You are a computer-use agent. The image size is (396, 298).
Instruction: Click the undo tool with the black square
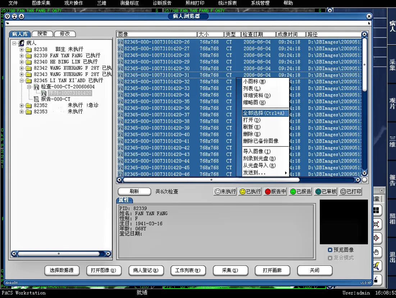pos(376,280)
